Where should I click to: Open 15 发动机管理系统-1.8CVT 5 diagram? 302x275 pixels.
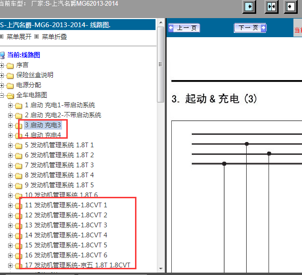pyautogui.click(x=66, y=245)
